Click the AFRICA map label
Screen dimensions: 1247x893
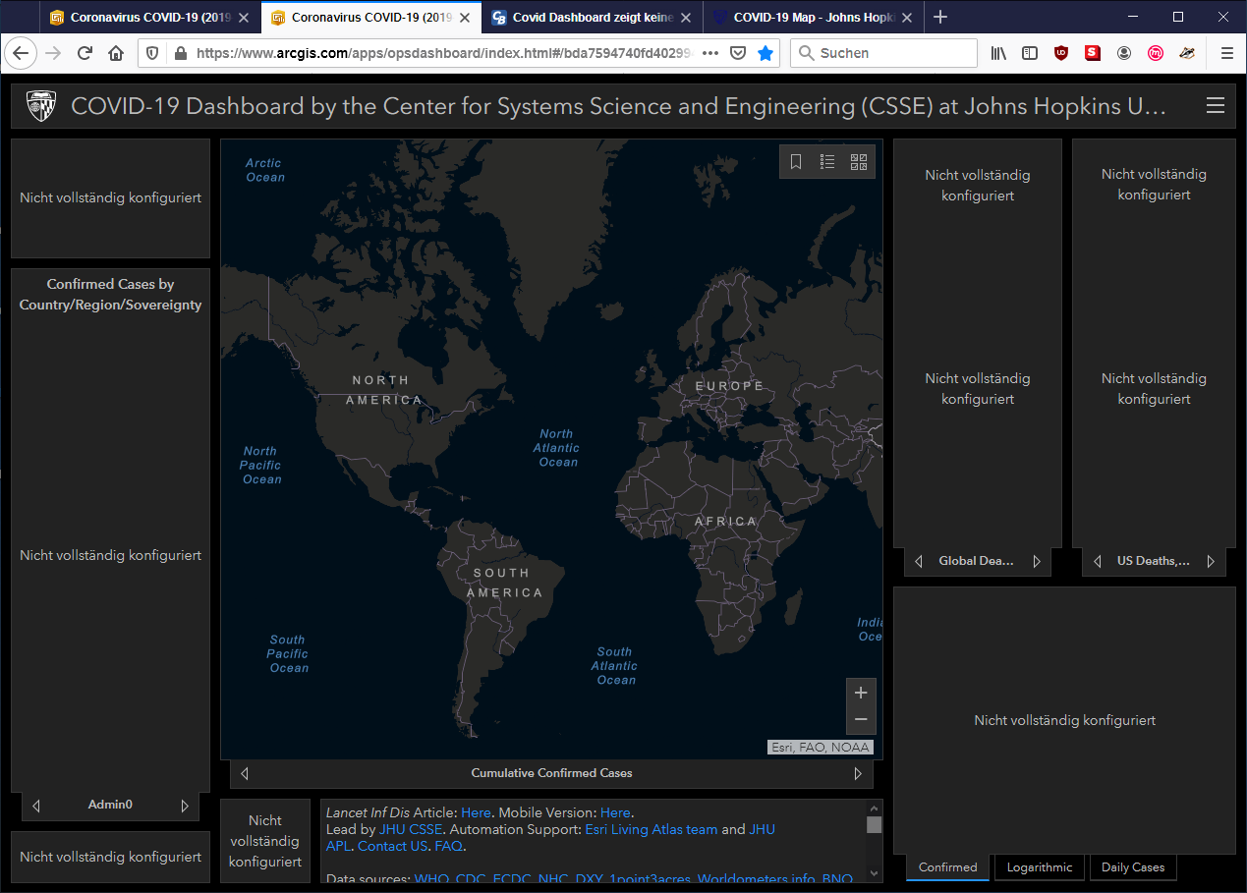726,522
